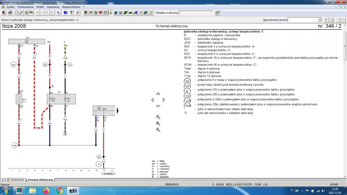Click the green book icon in toolbar

125,12
